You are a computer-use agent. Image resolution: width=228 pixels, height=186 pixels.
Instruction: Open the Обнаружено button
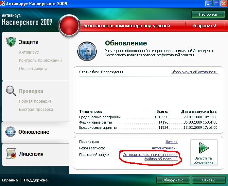pos(173,180)
